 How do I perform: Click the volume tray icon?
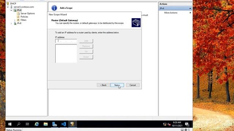pos(169,124)
